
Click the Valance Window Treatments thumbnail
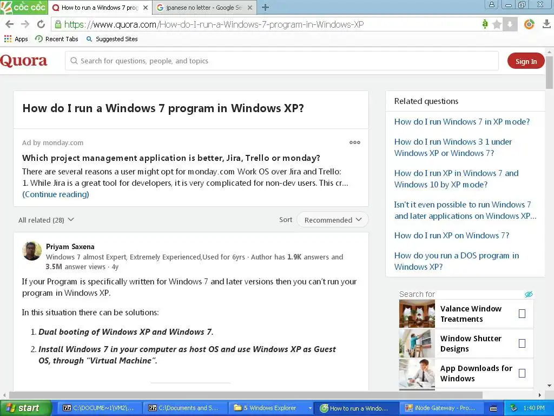point(417,314)
